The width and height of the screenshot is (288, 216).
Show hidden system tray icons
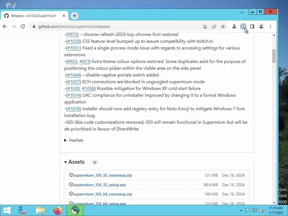tap(241, 210)
